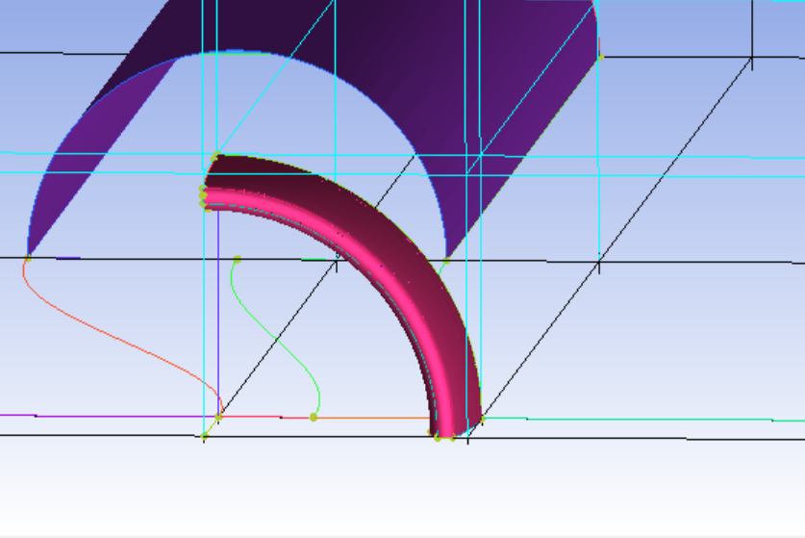This screenshot has width=805, height=538.
Task: Pick the vertex at the arch's lower-right end
Action: [445, 261]
